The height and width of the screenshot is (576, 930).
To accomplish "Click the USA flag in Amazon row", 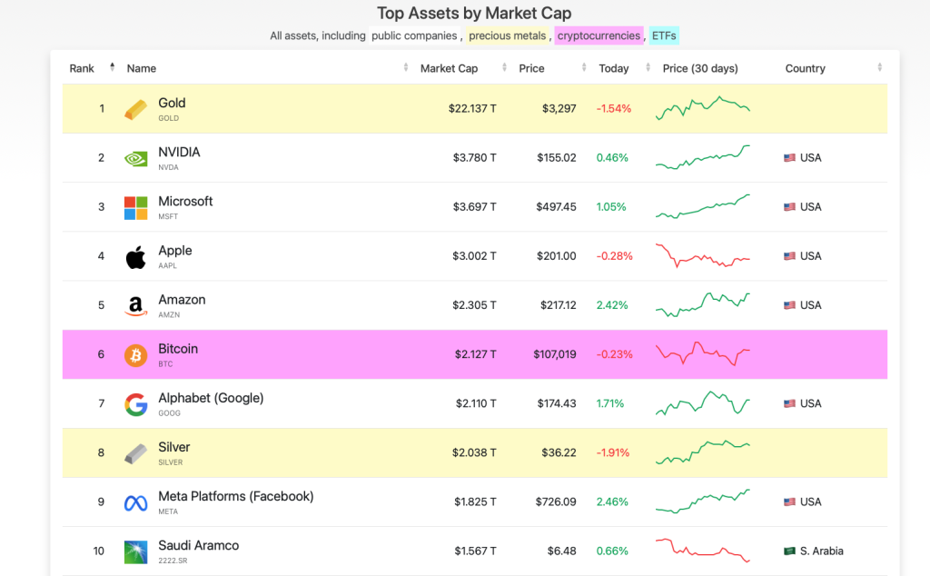I will click(x=789, y=305).
